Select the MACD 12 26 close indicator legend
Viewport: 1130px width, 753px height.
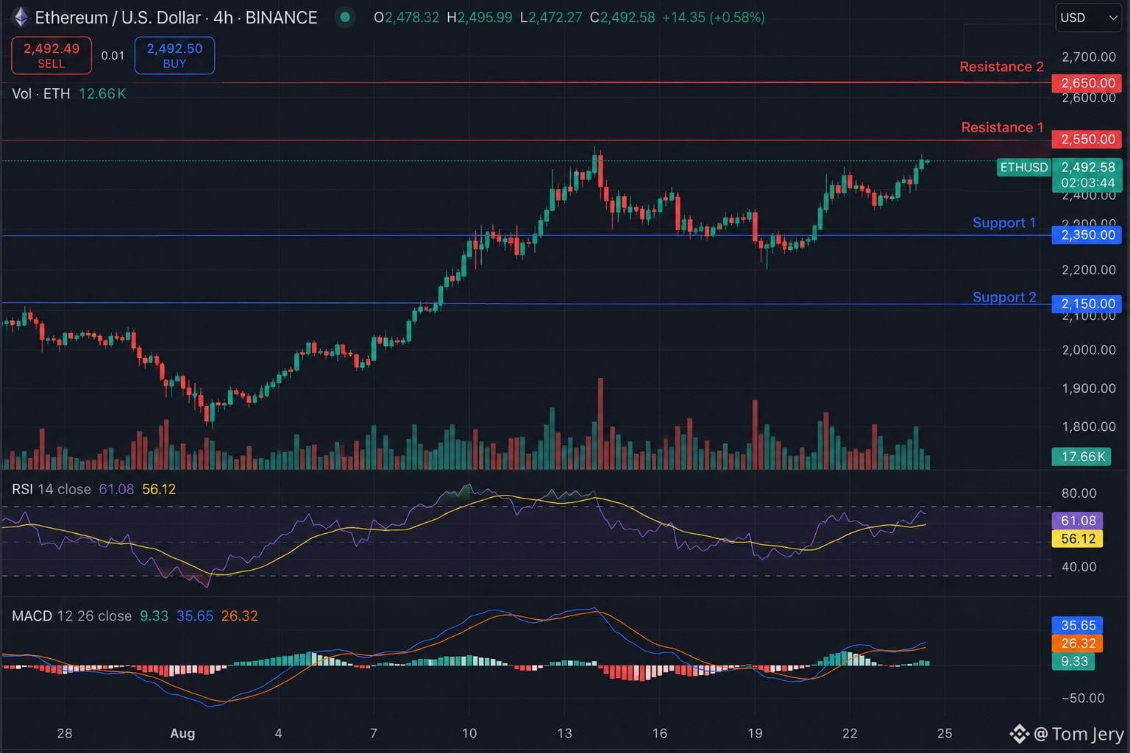click(71, 615)
